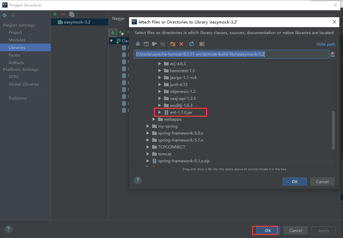Expand the wsdl4j-1.6.3 folder

point(160,105)
